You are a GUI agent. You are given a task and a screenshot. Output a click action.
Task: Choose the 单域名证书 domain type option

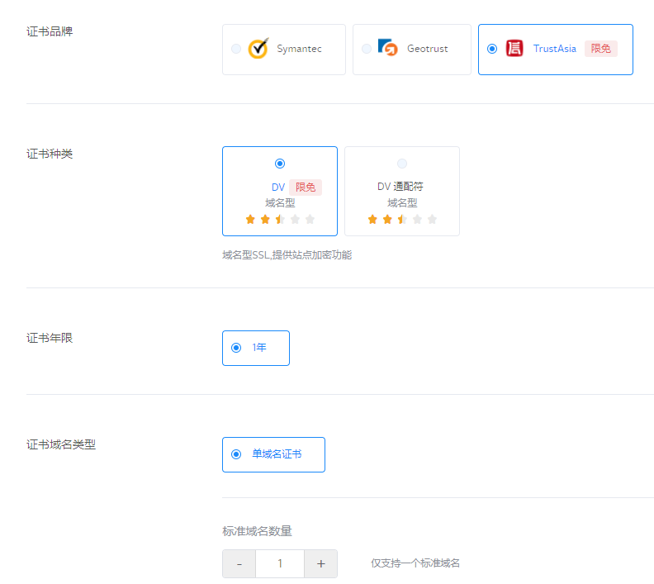click(236, 454)
